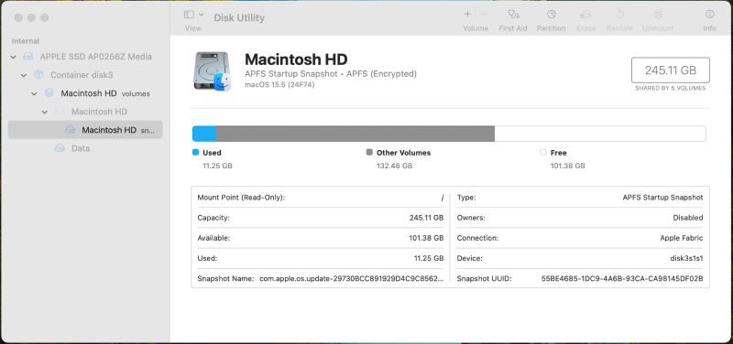The width and height of the screenshot is (733, 344).
Task: Click the gray Other Volumes bar segment
Action: 356,134
